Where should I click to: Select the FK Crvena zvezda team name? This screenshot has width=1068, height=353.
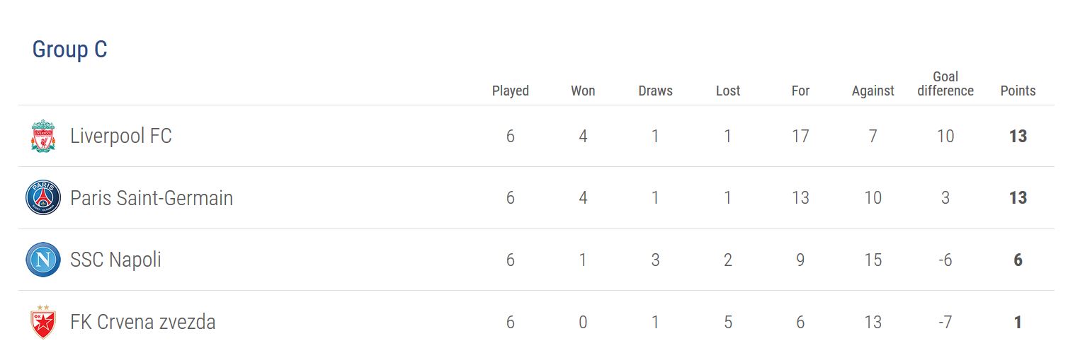point(143,322)
